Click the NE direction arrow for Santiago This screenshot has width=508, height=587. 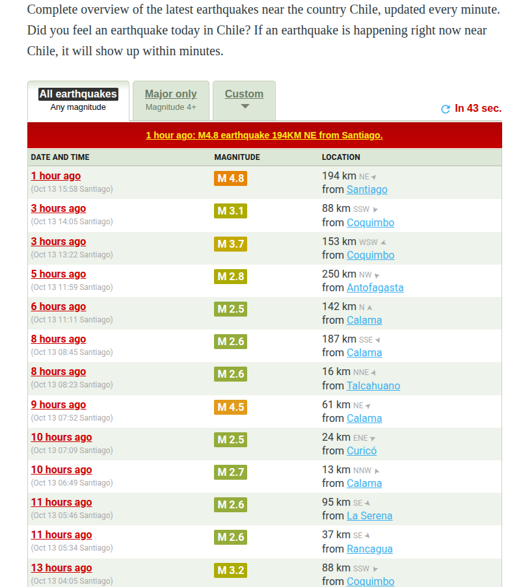[x=373, y=177]
